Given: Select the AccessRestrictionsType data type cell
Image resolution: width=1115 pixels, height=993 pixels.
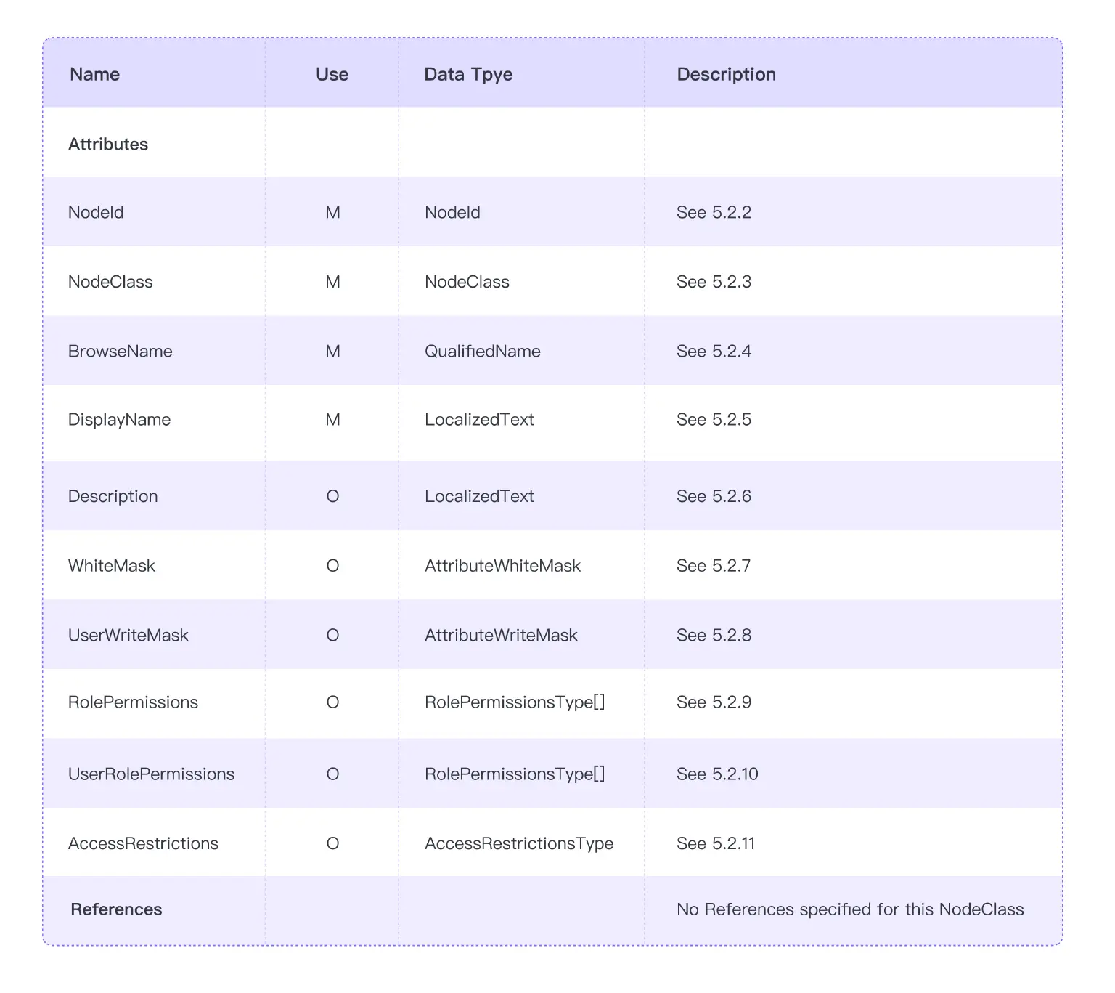Looking at the screenshot, I should coord(518,843).
